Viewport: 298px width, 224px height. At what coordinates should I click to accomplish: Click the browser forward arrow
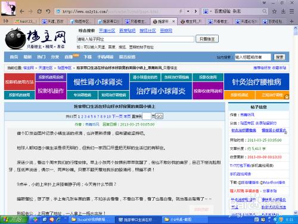[30, 11]
